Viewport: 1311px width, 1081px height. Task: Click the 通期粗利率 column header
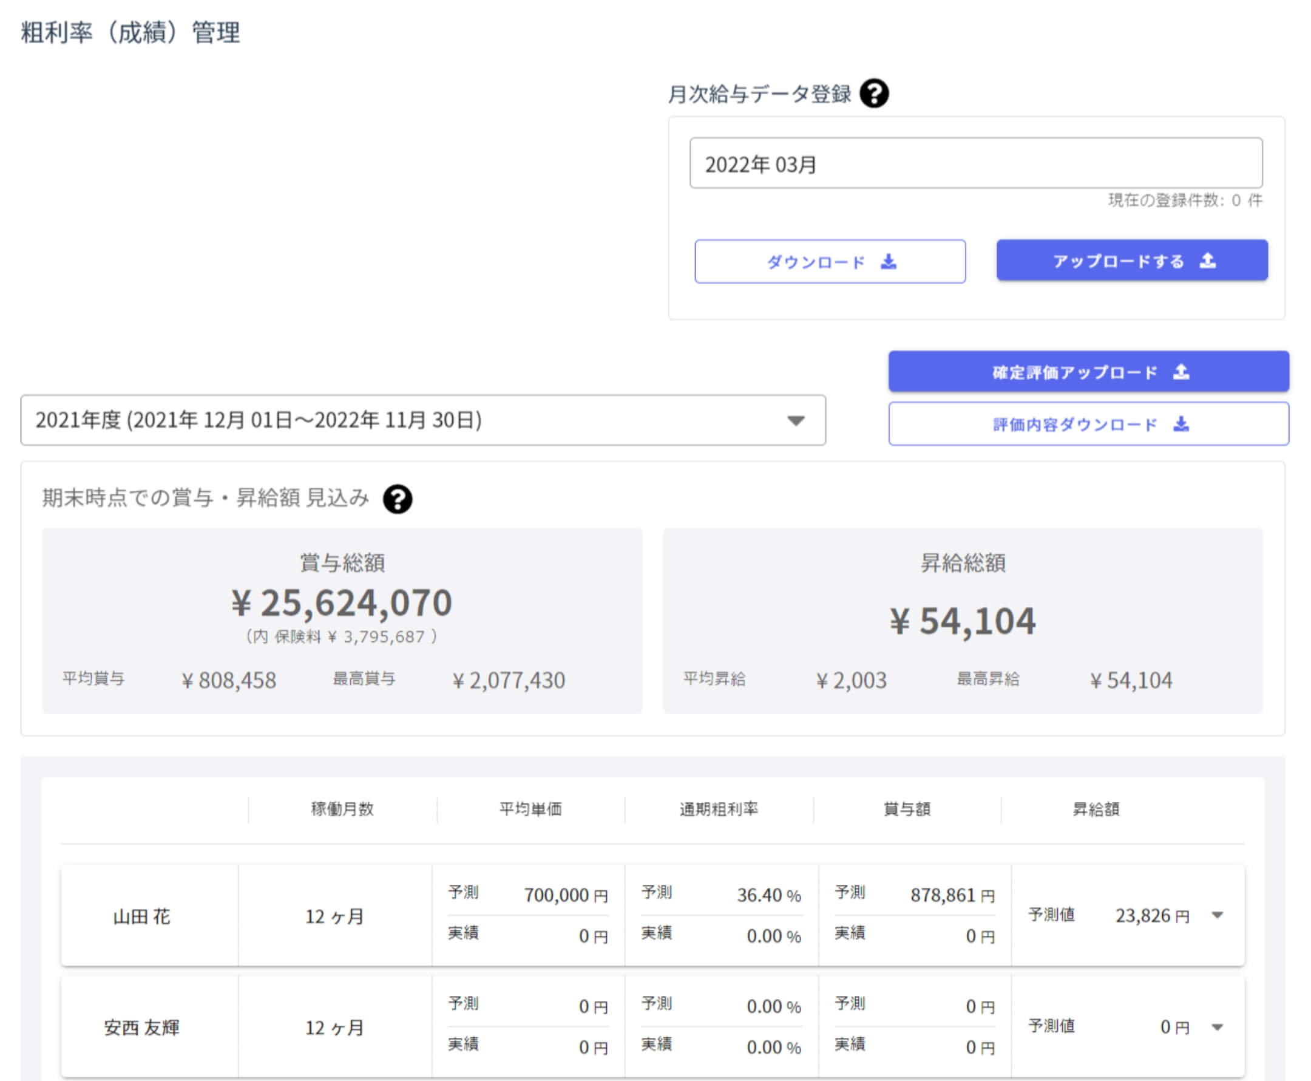pos(719,809)
